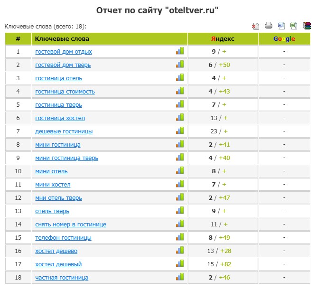Open chart icon for 'гостиница хостел'

(180, 117)
